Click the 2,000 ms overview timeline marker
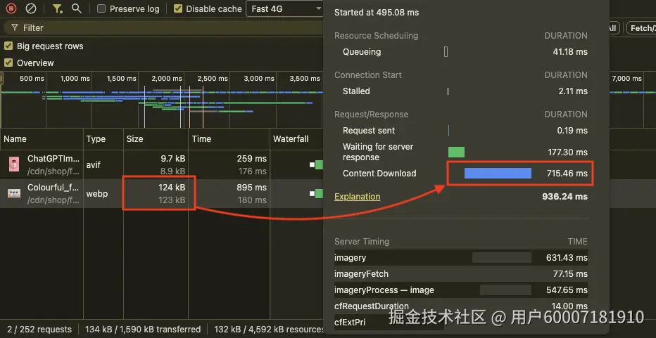Viewport: 656px width, 338px height. [x=167, y=78]
